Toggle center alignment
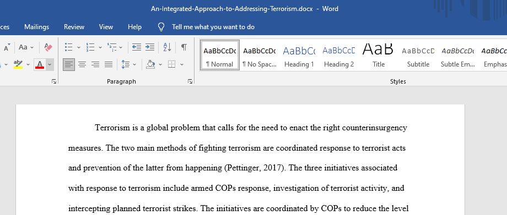507x215 pixels. point(82,64)
